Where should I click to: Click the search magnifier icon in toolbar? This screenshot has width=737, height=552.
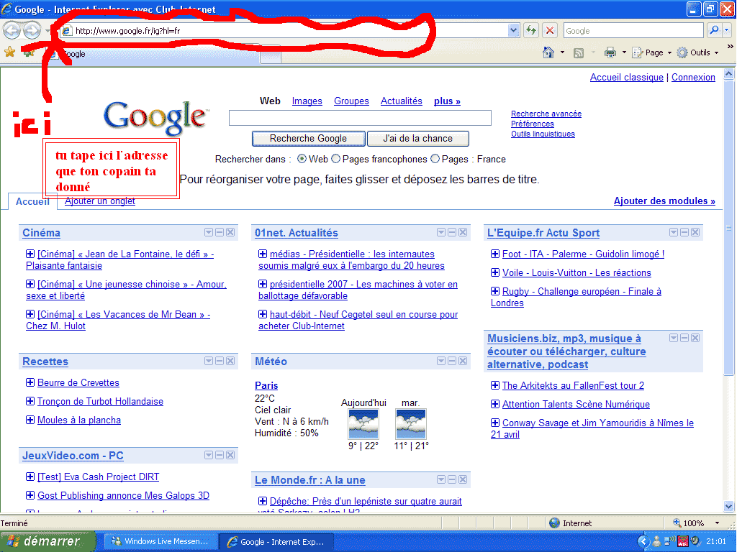(714, 30)
